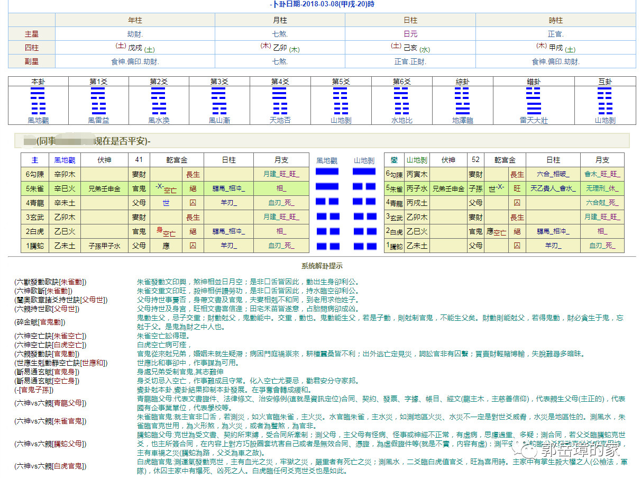
Task: Click the 第5爻 hexagram symbol
Action: pyautogui.click(x=341, y=101)
